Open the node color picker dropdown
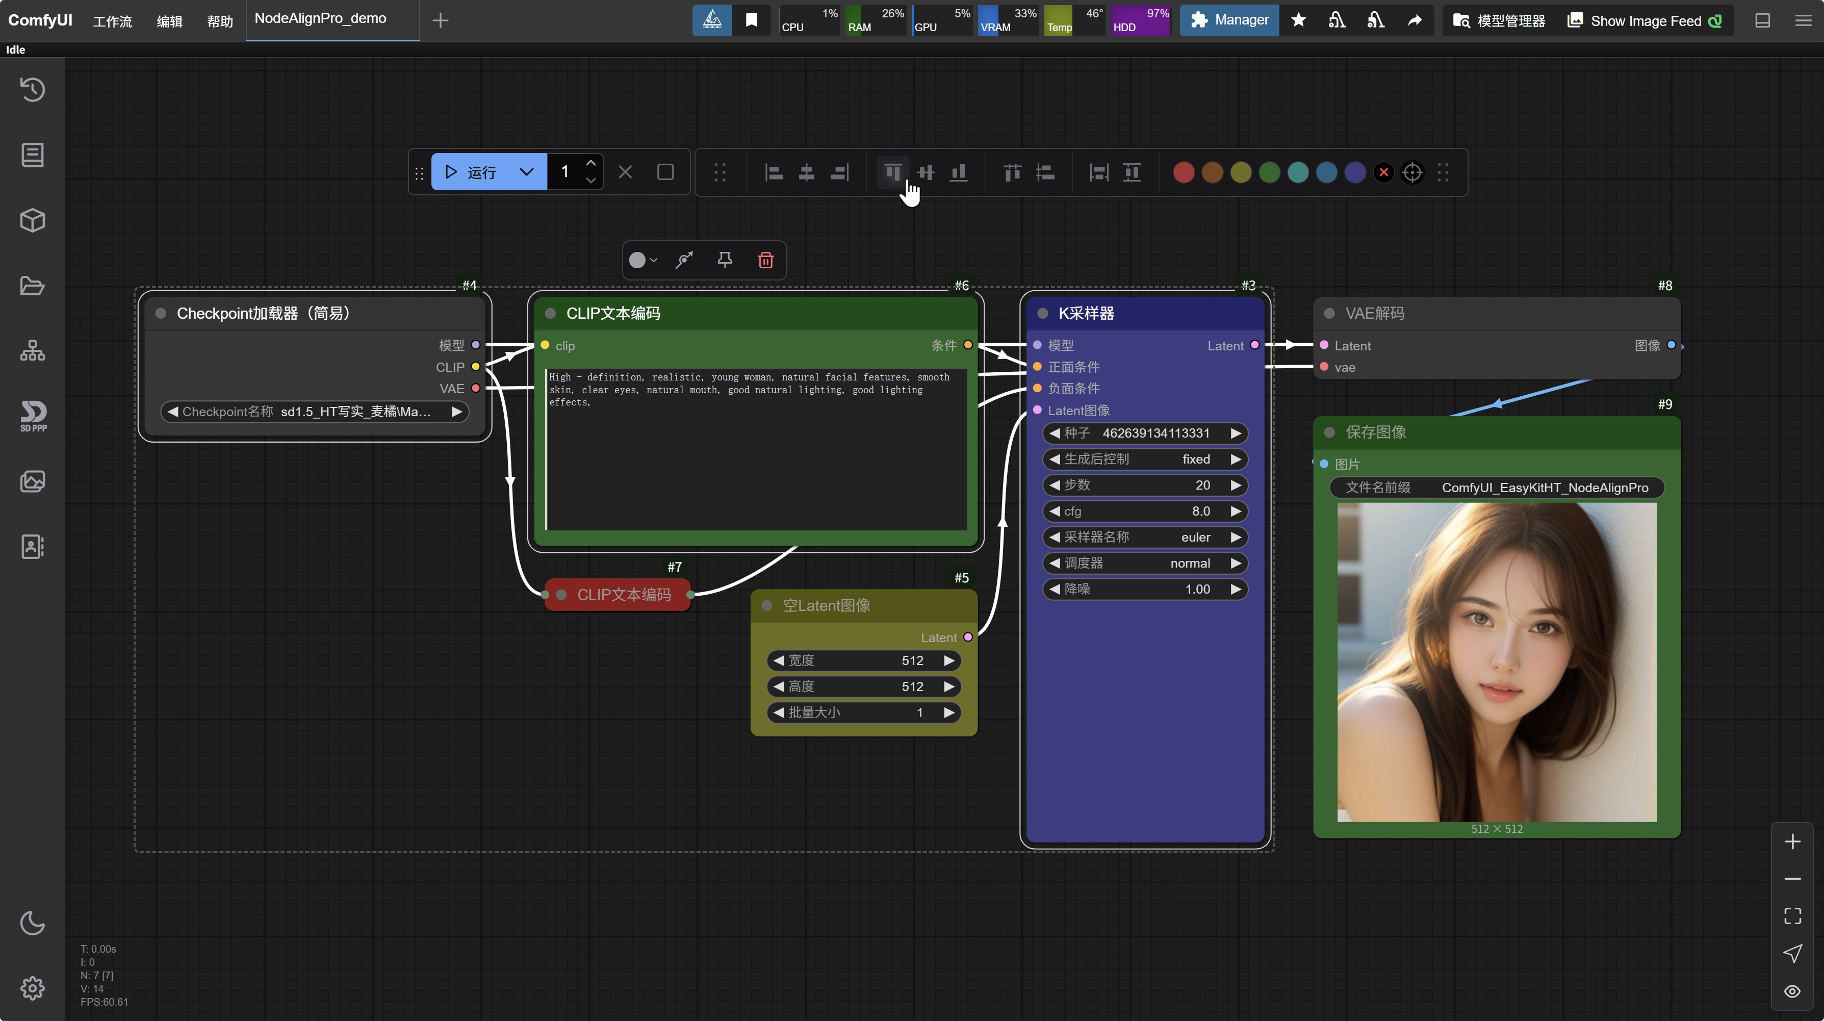The height and width of the screenshot is (1021, 1824). point(643,260)
